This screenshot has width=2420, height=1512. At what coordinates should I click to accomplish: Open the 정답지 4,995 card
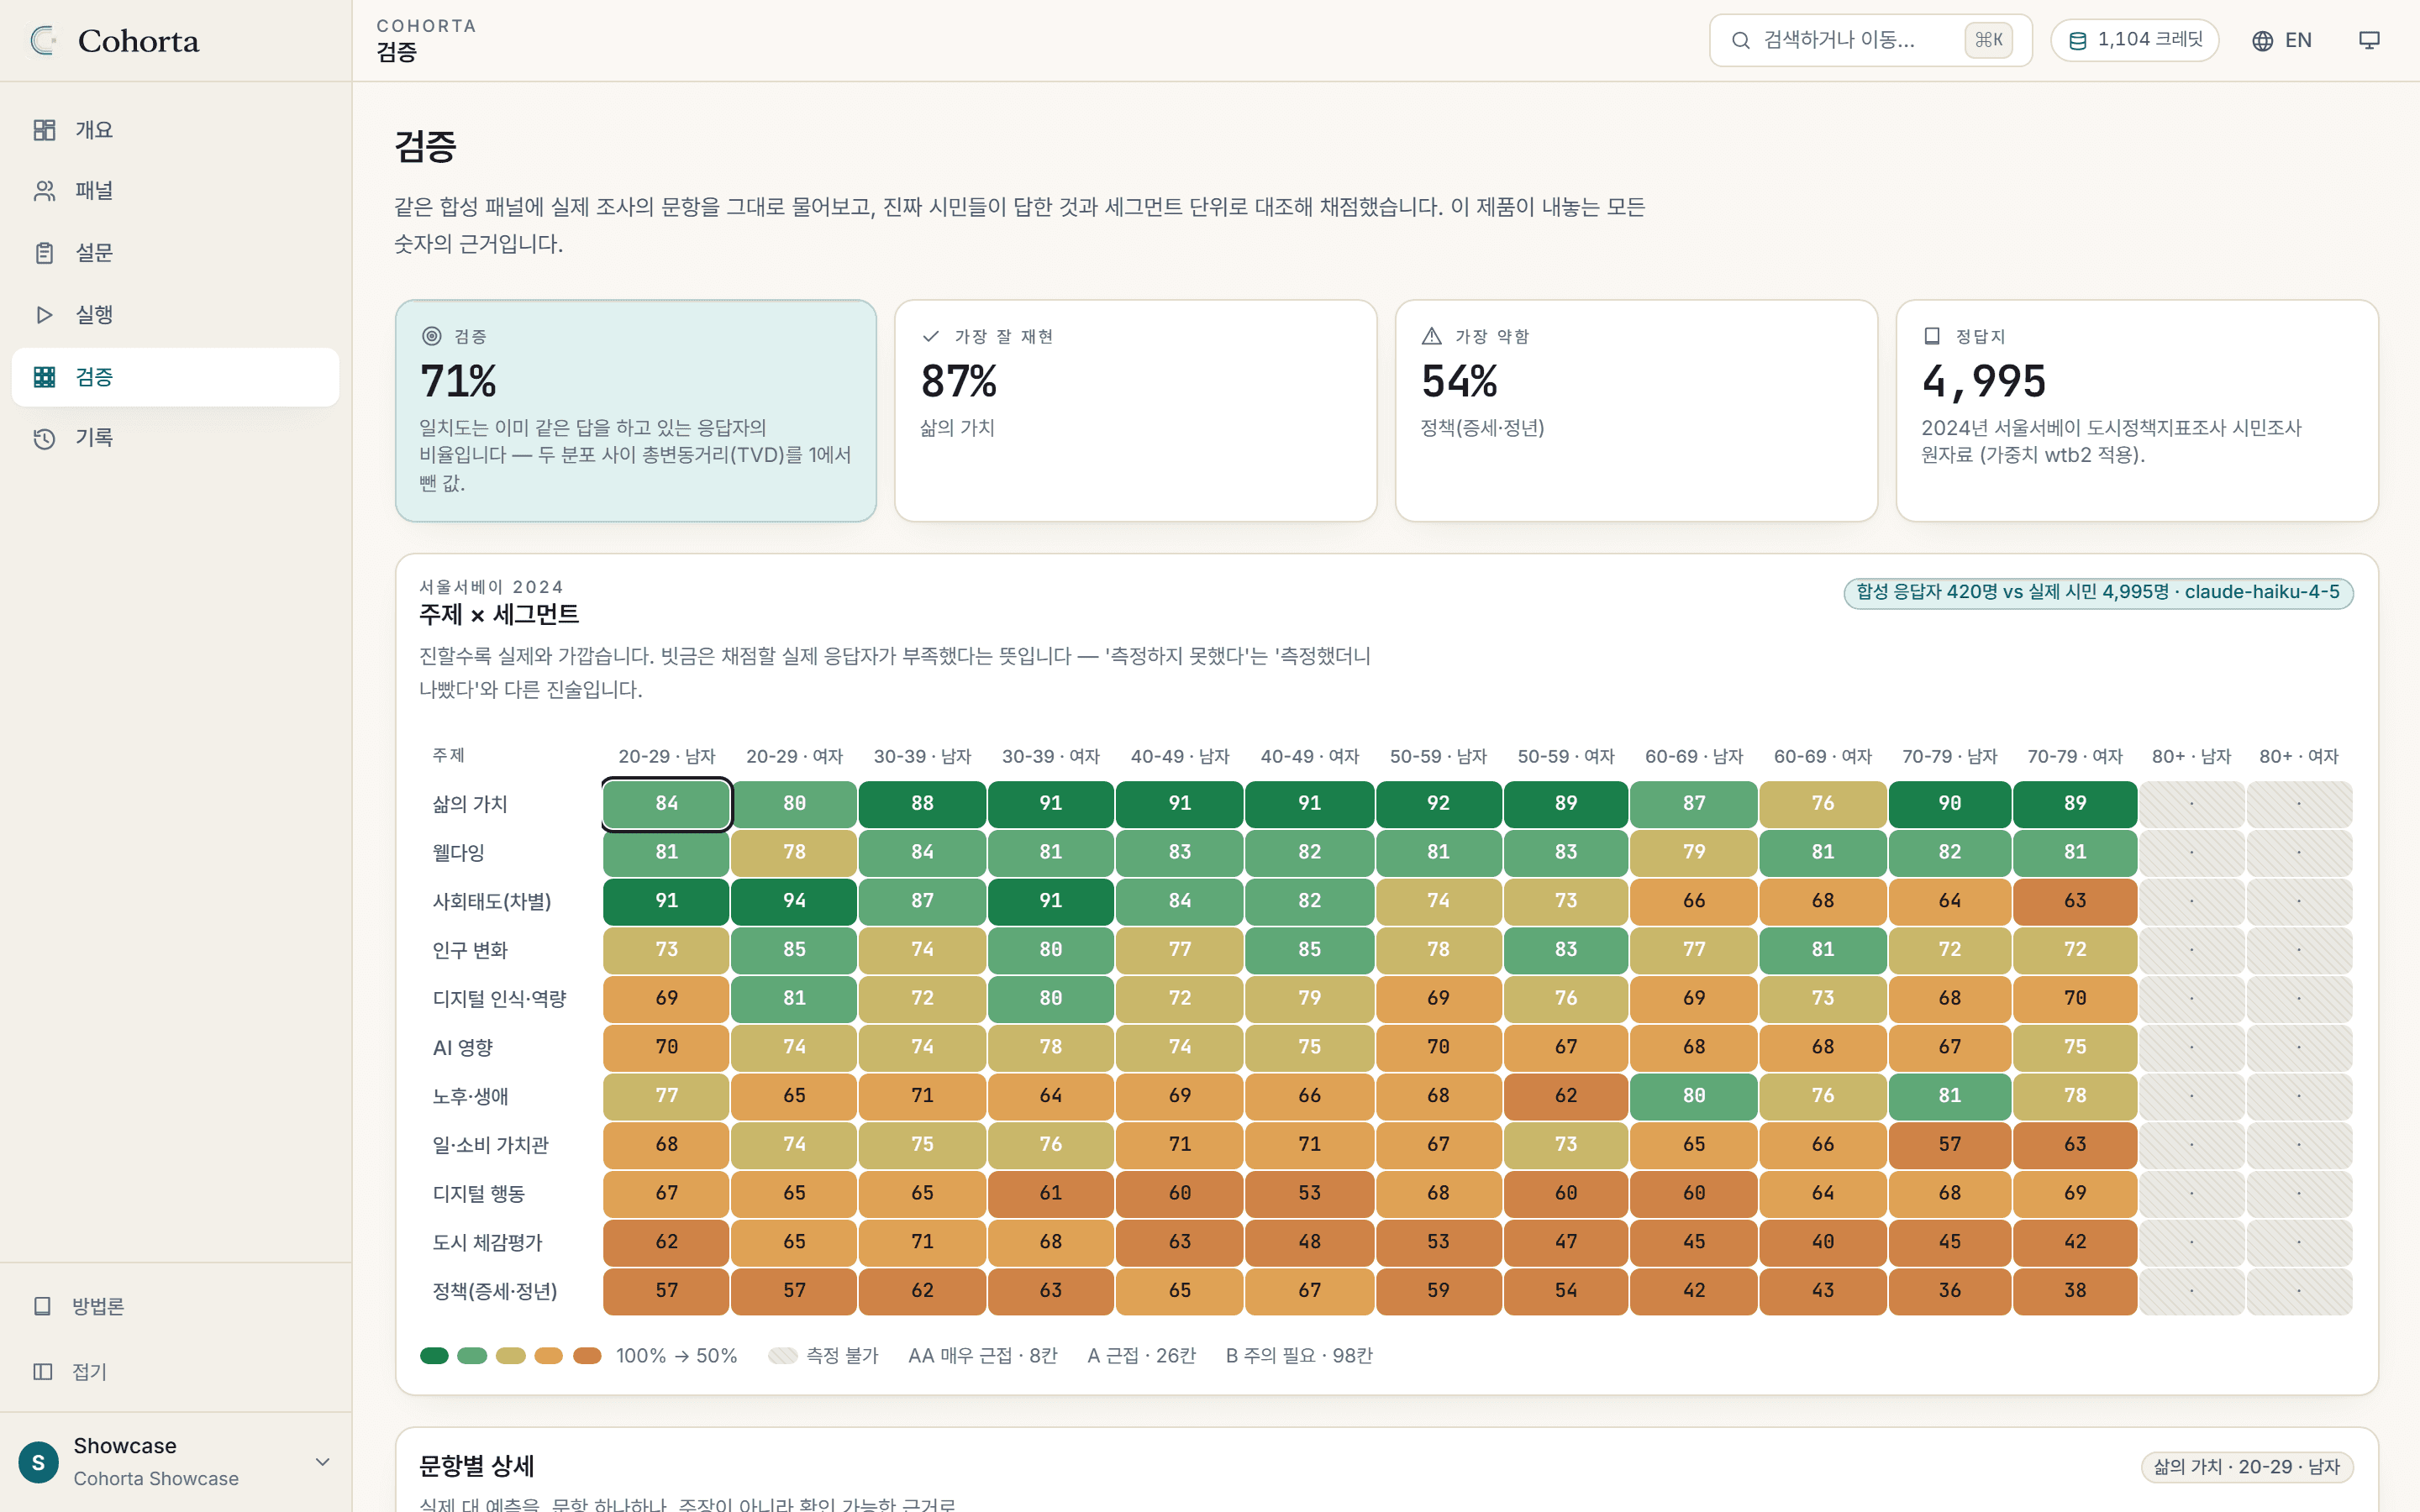point(2137,410)
